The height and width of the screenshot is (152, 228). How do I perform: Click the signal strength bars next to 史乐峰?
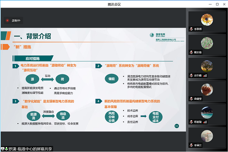[205, 76]
